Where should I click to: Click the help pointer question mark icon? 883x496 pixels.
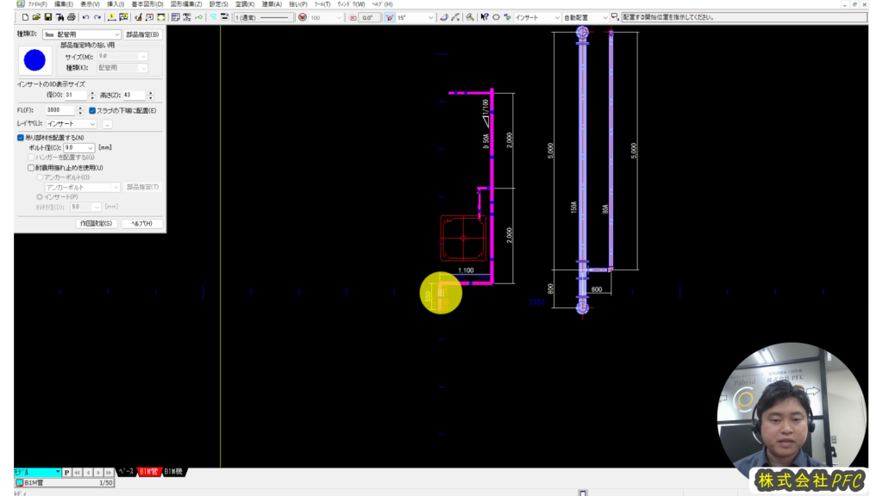click(484, 17)
